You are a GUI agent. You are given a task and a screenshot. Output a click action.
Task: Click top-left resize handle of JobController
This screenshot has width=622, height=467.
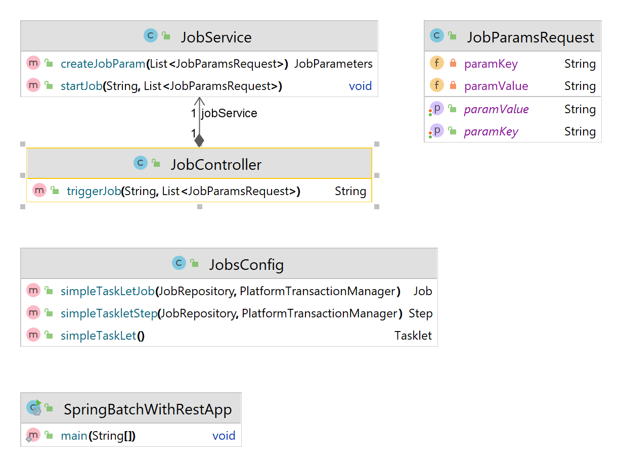(22, 144)
